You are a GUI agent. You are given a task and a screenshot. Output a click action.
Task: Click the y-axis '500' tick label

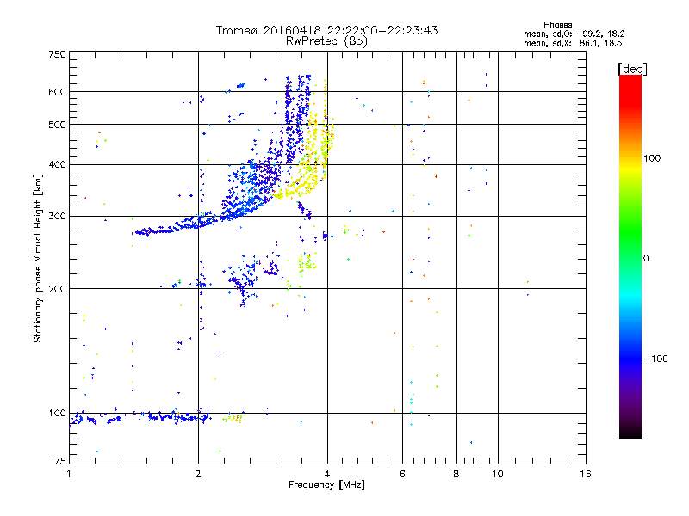(x=57, y=125)
